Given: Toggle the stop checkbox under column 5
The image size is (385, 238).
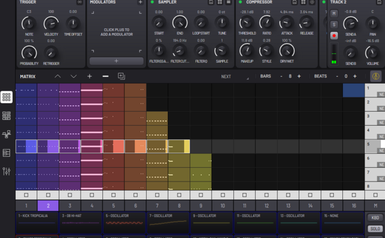Looking at the screenshot, I should coord(114,195).
